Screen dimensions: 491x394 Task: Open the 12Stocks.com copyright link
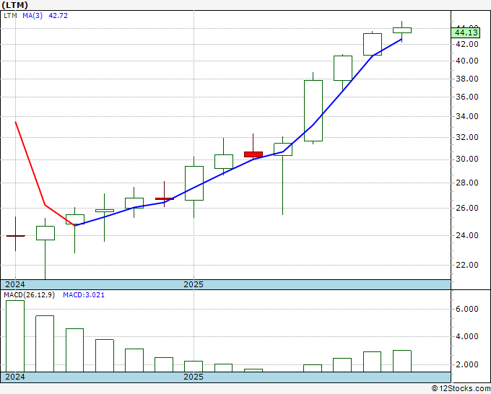[461, 389]
